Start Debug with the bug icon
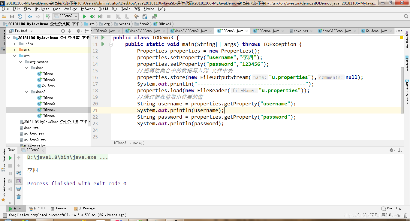The image size is (410, 221). click(x=92, y=17)
